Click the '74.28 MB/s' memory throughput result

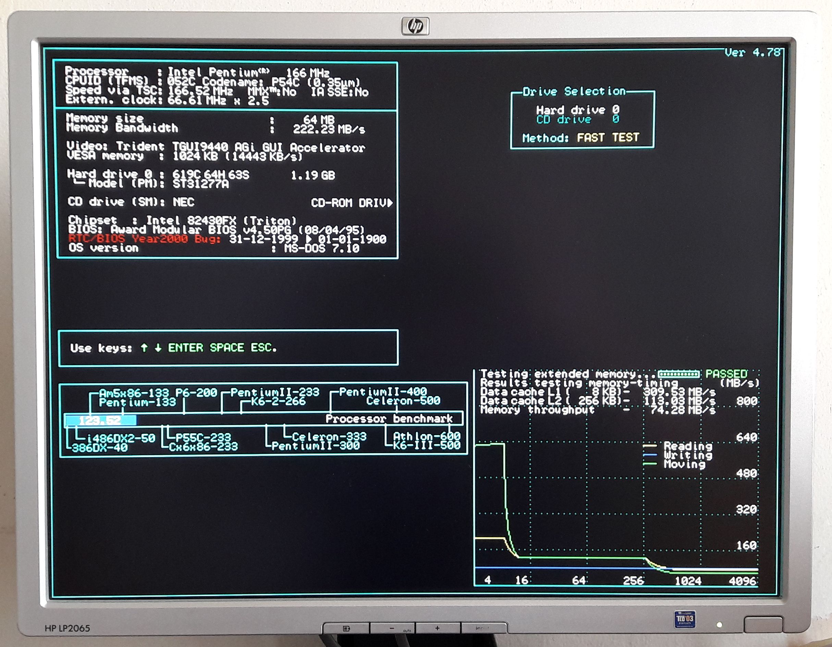coord(683,410)
